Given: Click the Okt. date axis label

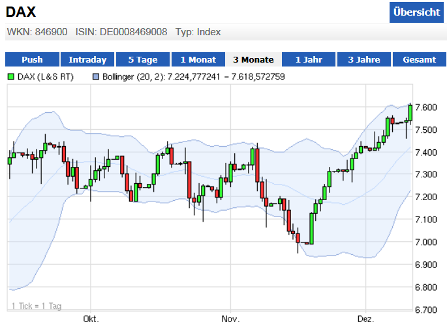Looking at the screenshot, I should pyautogui.click(x=91, y=319).
